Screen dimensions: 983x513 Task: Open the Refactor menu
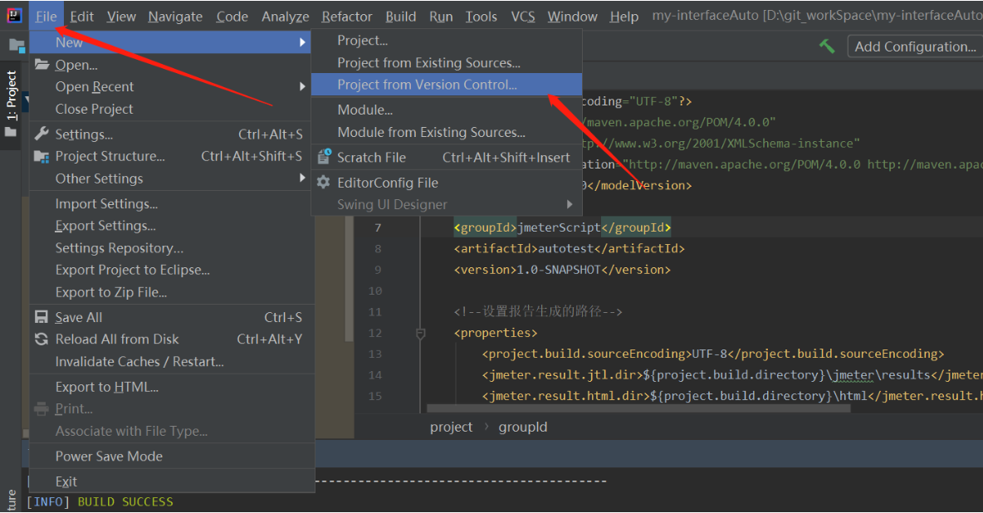(347, 17)
